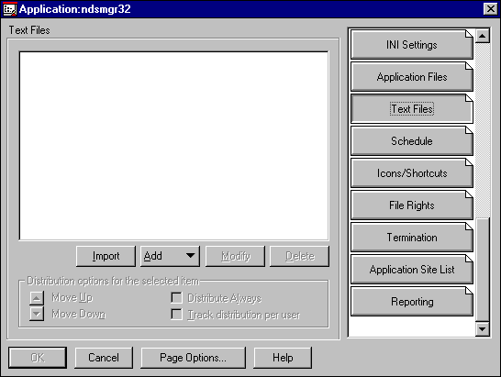
Task: Open the Add dropdown arrow
Action: [x=191, y=256]
